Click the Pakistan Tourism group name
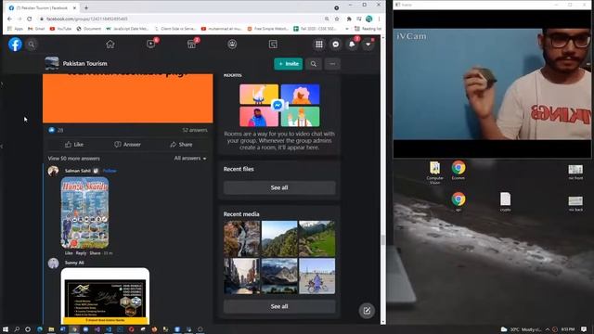The width and height of the screenshot is (594, 334). (x=84, y=64)
